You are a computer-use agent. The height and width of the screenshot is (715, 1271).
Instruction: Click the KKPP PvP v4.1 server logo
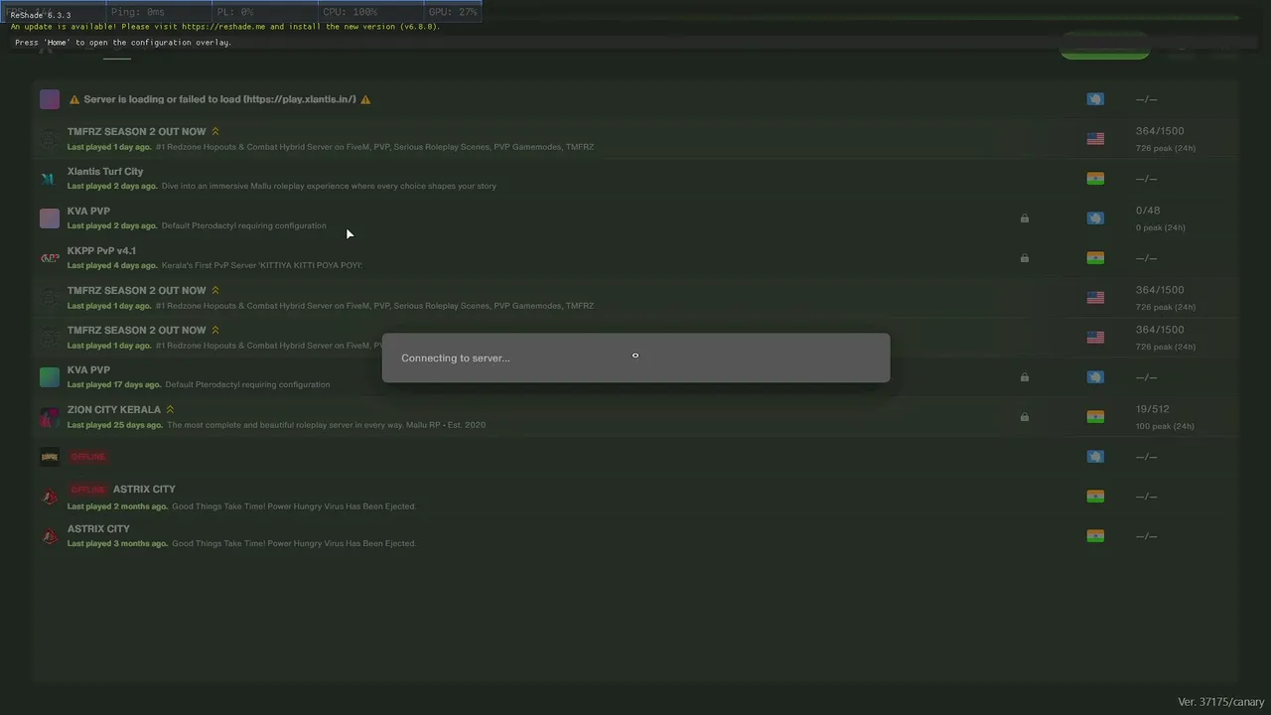click(x=50, y=258)
